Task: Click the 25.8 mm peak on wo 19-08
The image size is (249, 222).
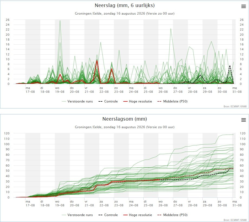Action: [60, 21]
